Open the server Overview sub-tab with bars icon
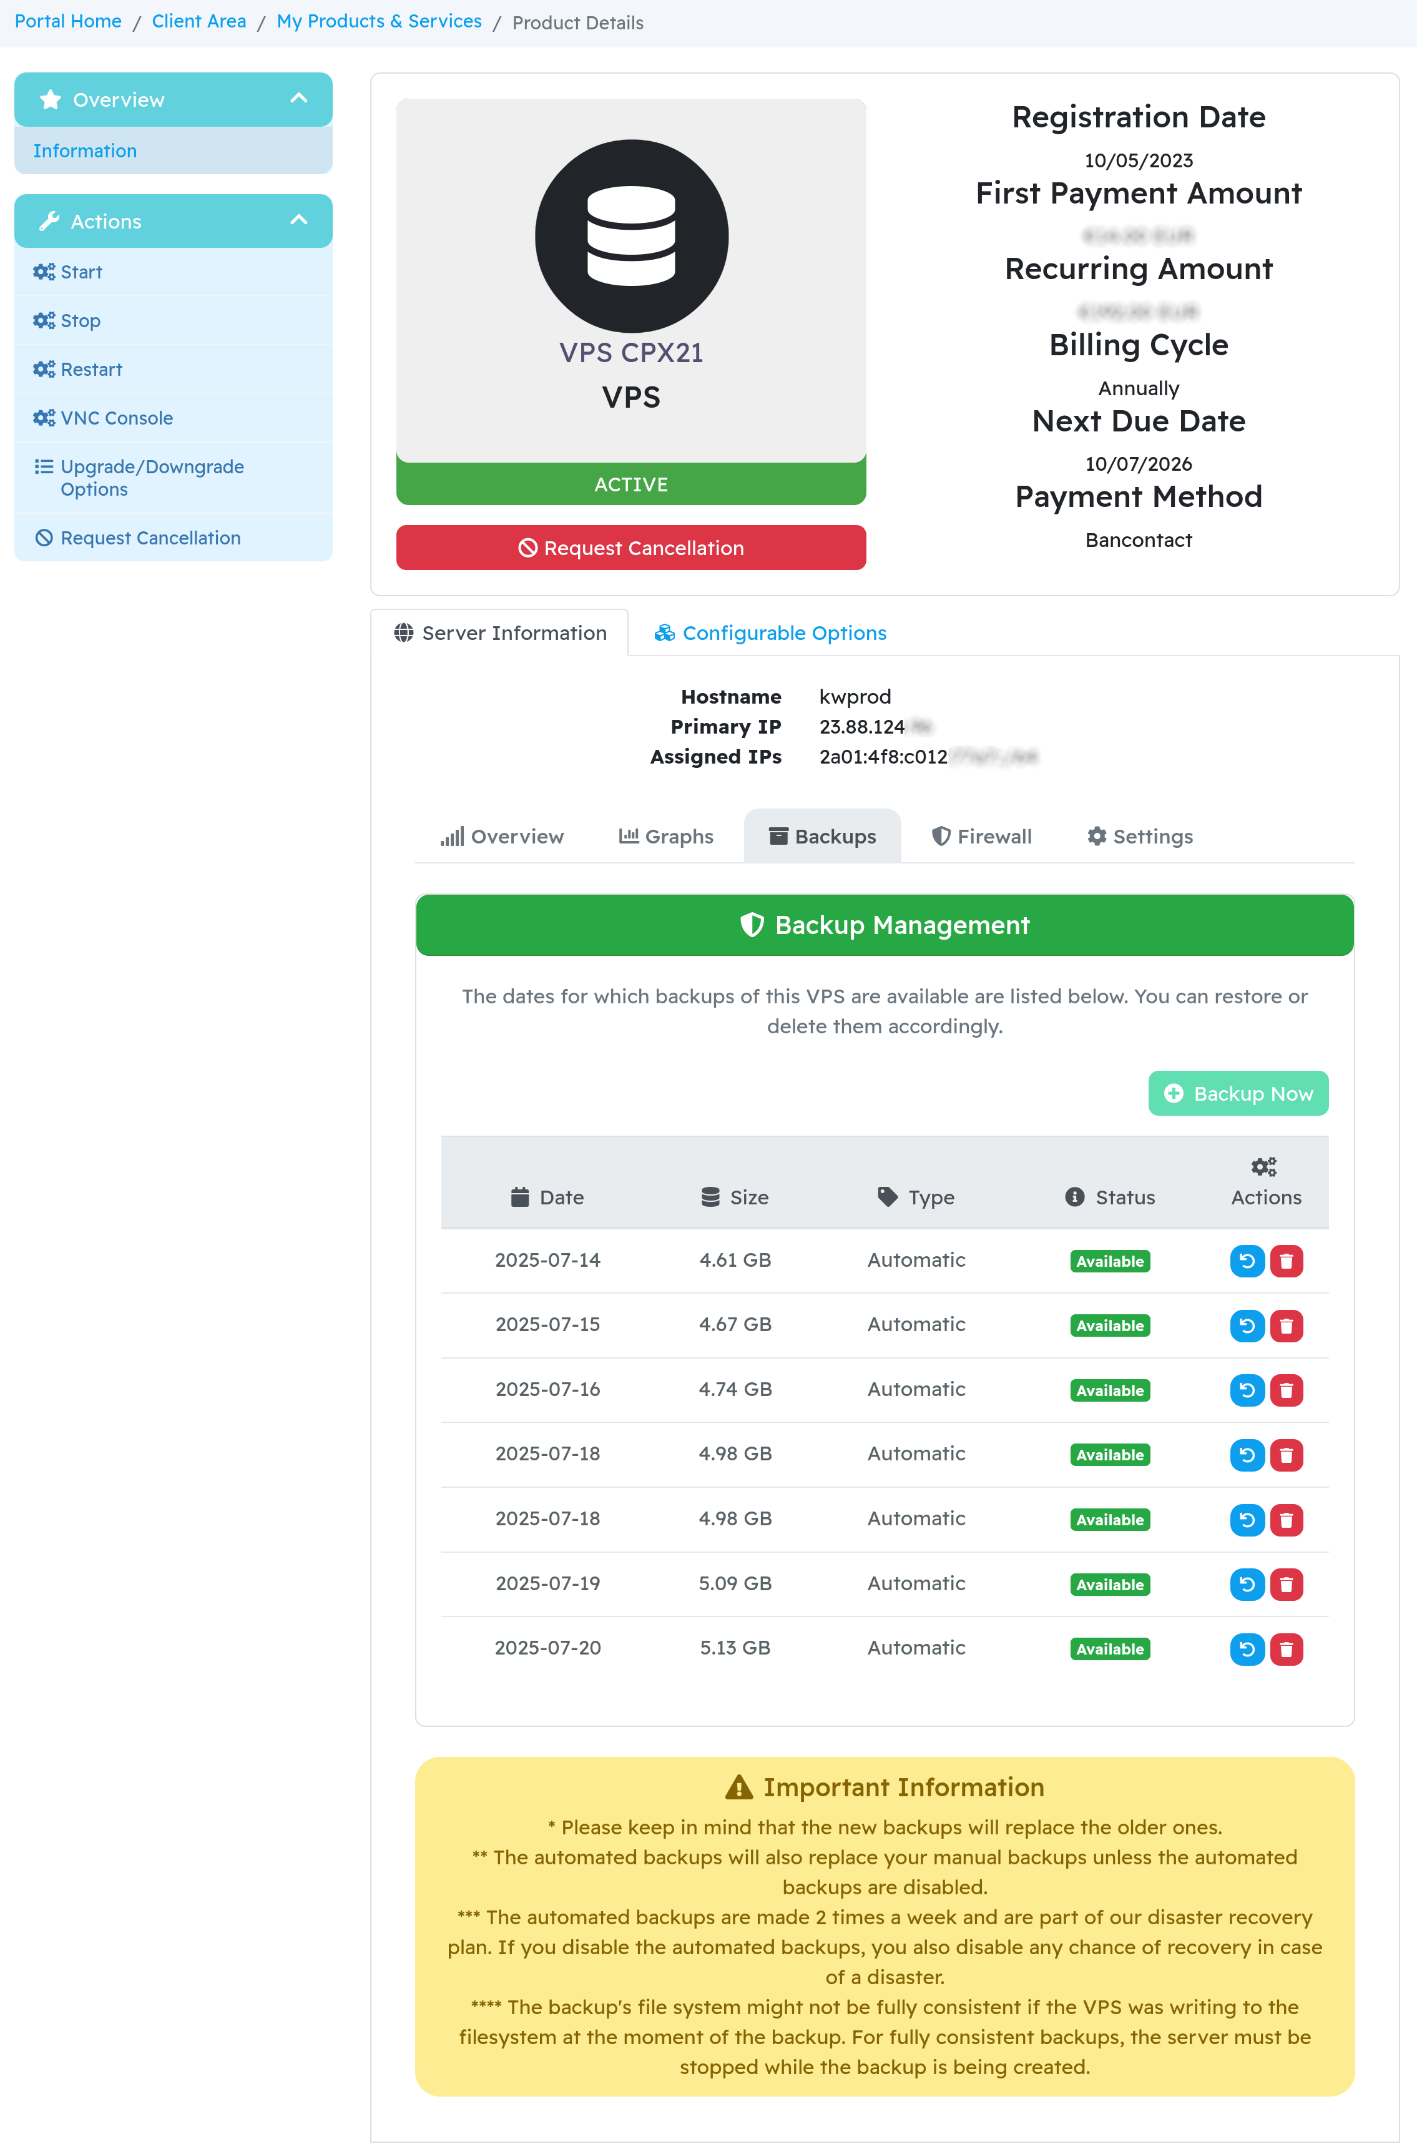Viewport: 1417px width, 2154px height. pos(503,836)
